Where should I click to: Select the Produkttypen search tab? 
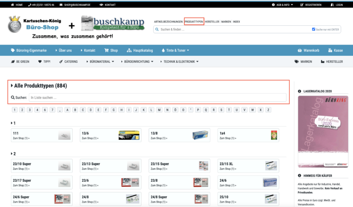pyautogui.click(x=194, y=22)
